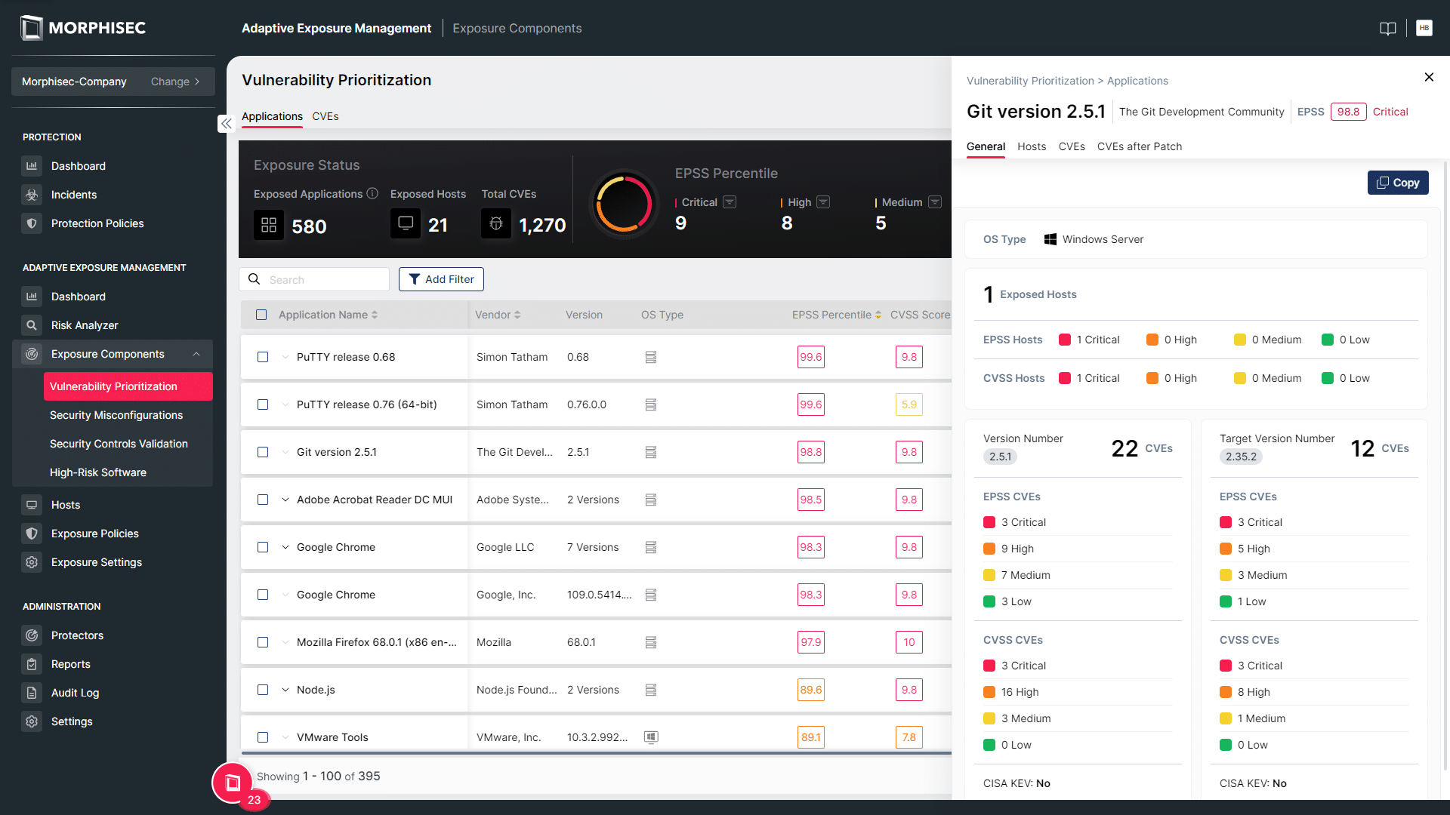This screenshot has height=815, width=1450.
Task: Click the Reports clipboard icon
Action: click(32, 664)
